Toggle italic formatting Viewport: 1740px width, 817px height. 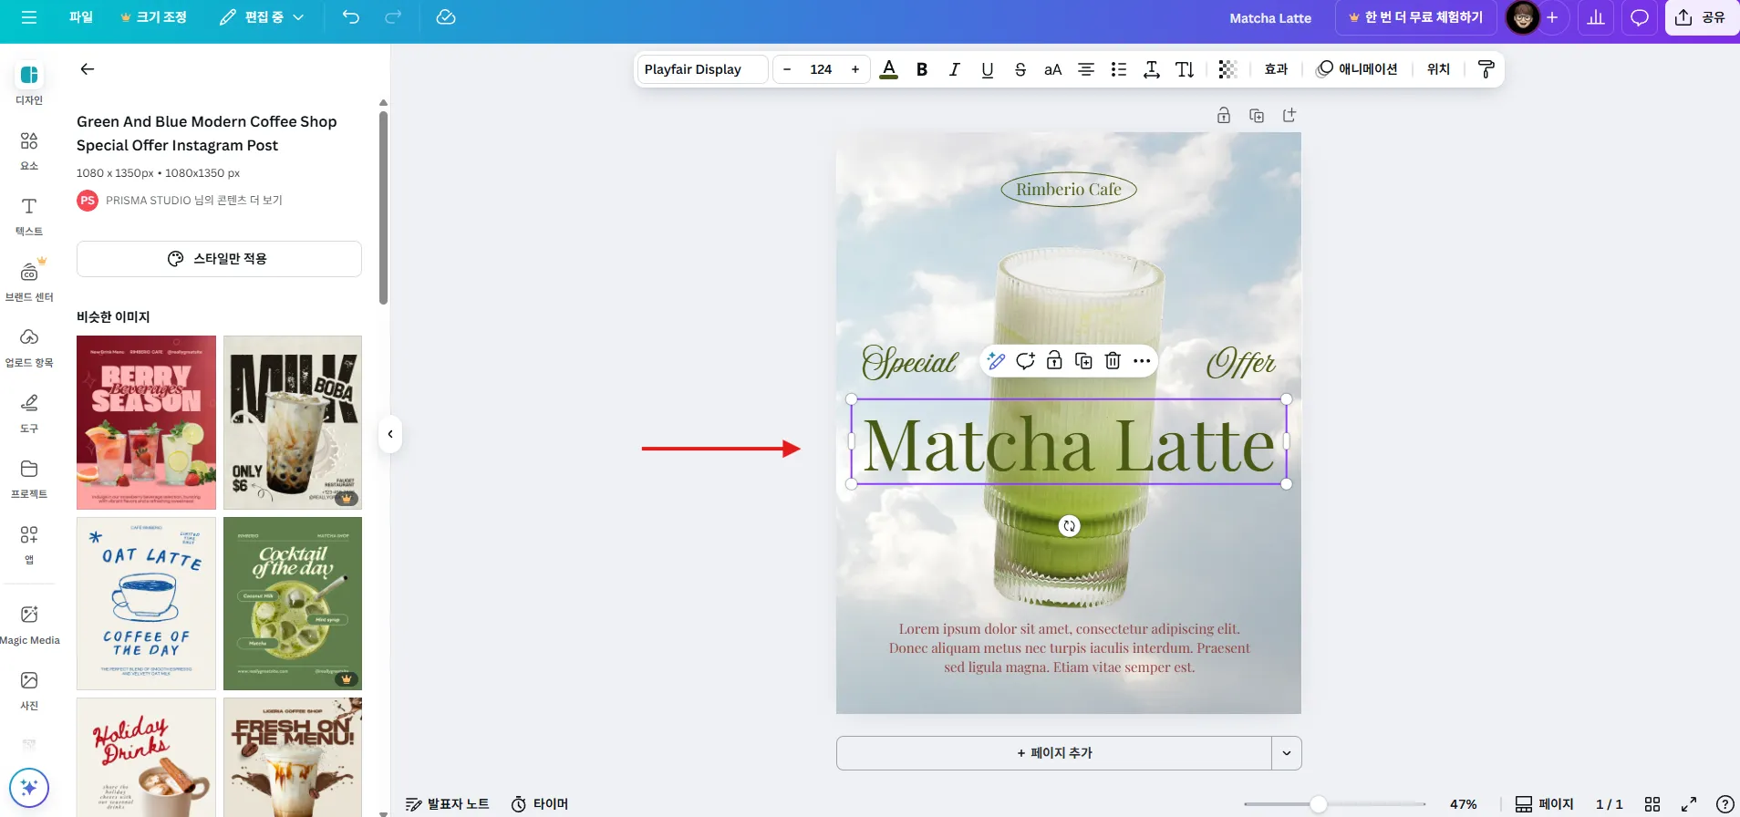[954, 69]
